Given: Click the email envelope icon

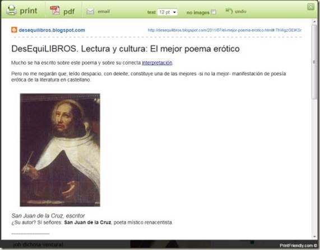Looking at the screenshot, I should 90,11.
